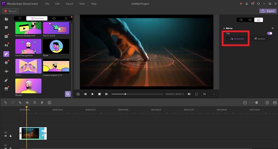Add a marker with the shield icon
278x149 pixels.
[35, 103]
